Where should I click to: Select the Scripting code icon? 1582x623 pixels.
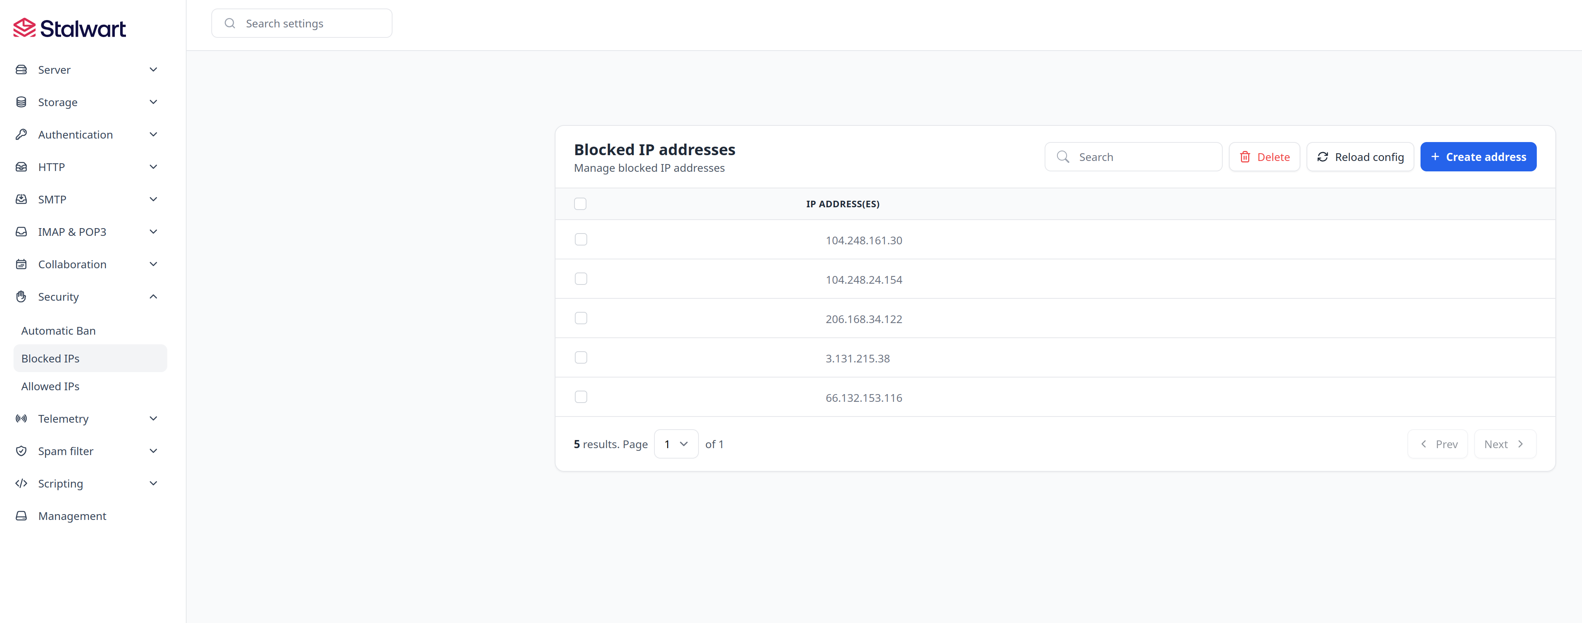point(21,483)
